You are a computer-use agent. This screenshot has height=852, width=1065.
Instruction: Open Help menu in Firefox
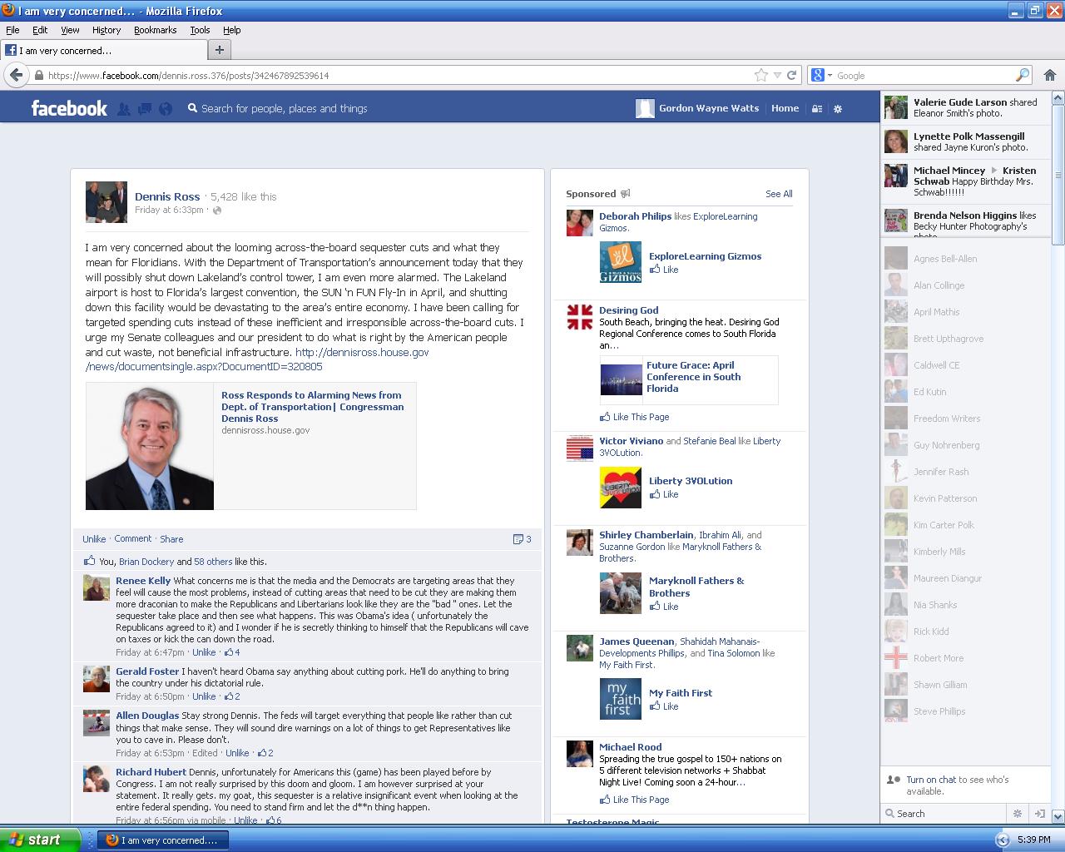click(x=231, y=30)
